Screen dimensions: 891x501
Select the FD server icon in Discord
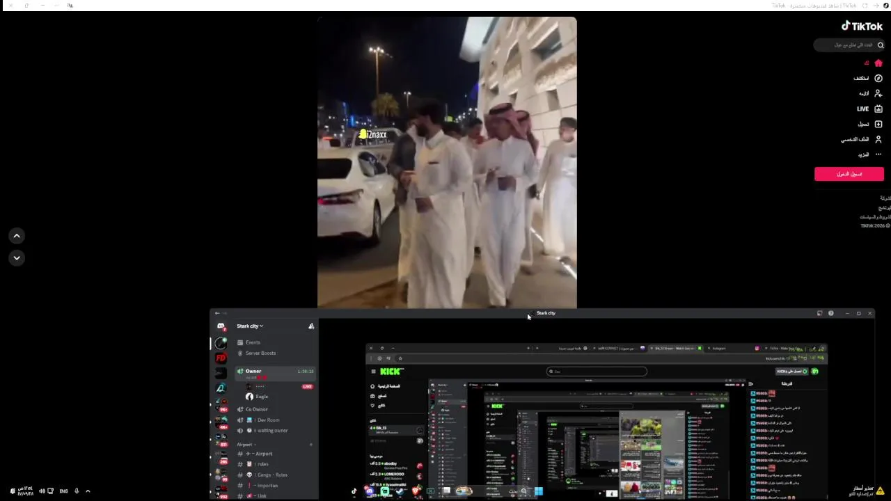click(x=221, y=358)
